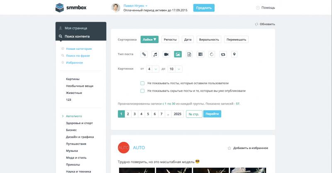The image size is (332, 173).
Task: Open the Павел Нгуен account dropdown
Action: click(135, 6)
